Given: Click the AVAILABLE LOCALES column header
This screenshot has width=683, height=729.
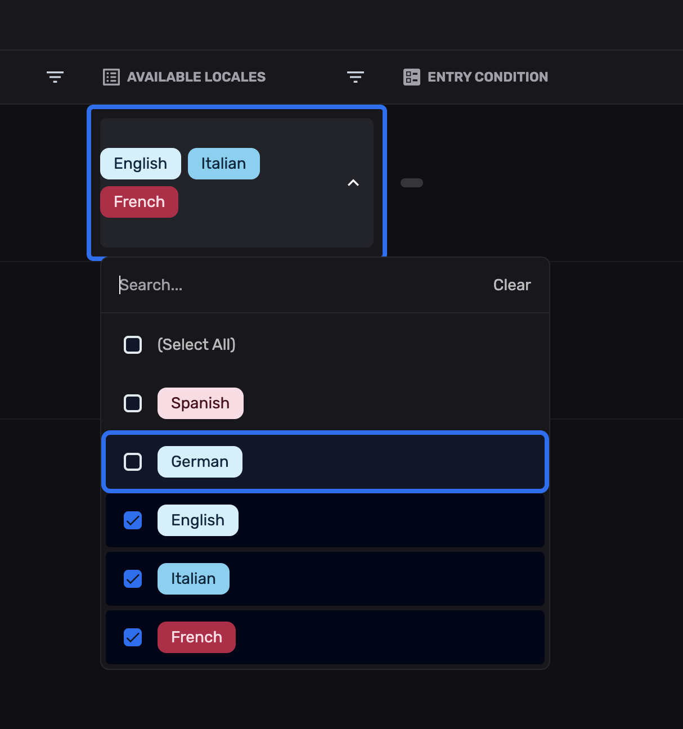Looking at the screenshot, I should [x=196, y=76].
